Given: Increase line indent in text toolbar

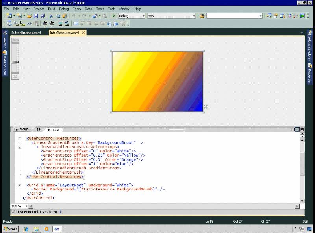Looking at the screenshot, I should pos(52,24).
